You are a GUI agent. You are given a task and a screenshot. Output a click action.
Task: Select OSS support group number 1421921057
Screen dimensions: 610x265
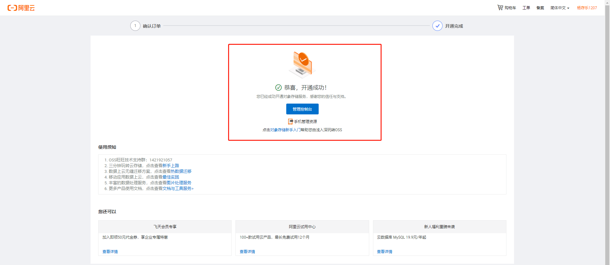(161, 160)
